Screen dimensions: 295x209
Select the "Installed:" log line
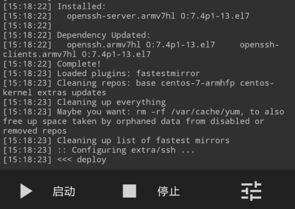click(55, 7)
